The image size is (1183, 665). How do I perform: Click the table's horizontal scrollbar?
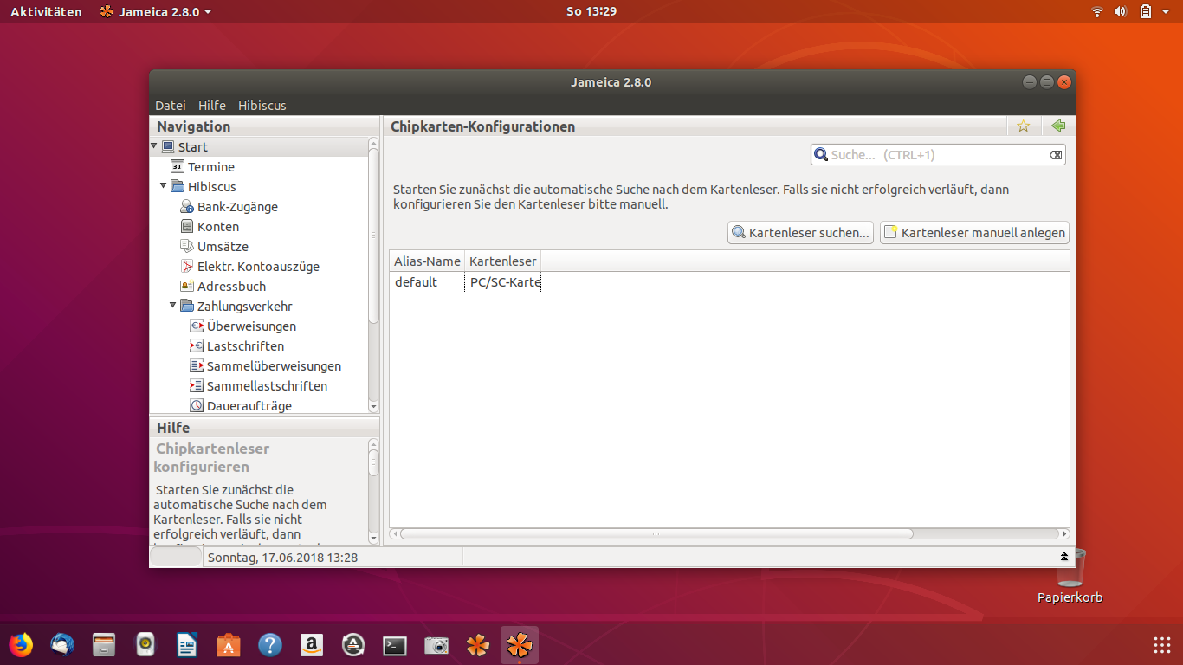pyautogui.click(x=656, y=533)
